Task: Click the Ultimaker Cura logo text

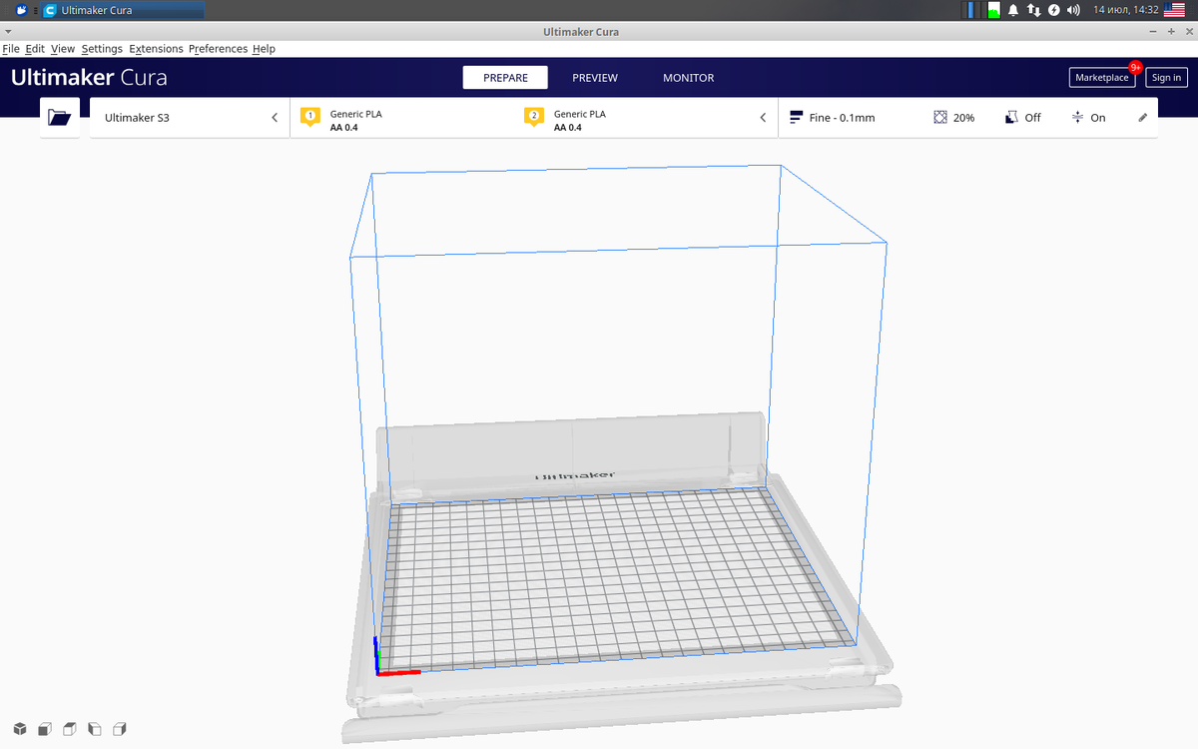Action: coord(89,78)
